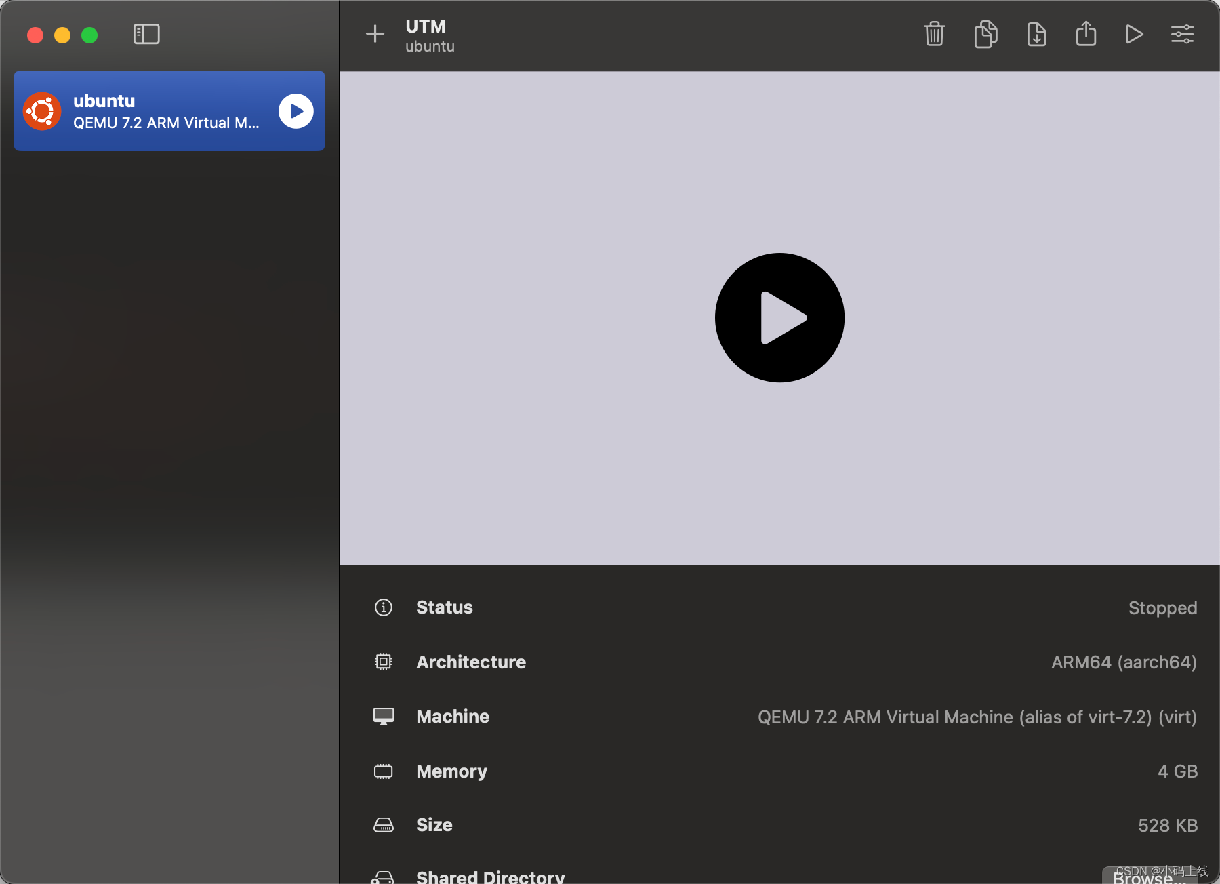
Task: Click the Machine label
Action: click(453, 717)
